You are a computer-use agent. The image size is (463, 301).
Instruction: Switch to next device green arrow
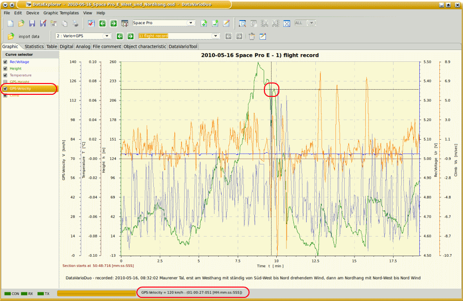click(x=113, y=23)
